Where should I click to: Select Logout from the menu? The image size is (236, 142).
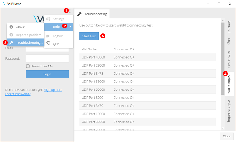59,36
